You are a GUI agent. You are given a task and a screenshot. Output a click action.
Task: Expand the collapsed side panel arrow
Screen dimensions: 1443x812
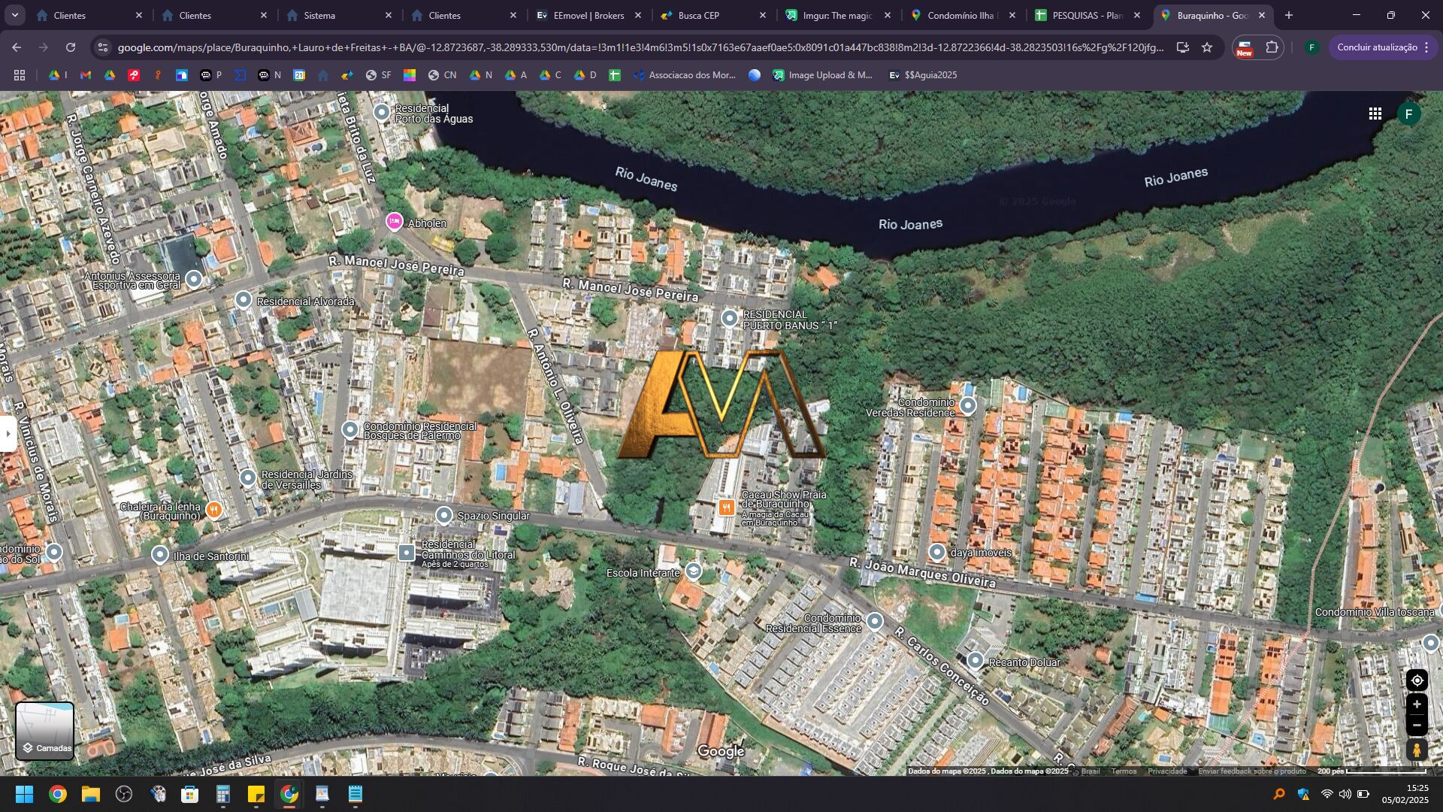coord(8,434)
